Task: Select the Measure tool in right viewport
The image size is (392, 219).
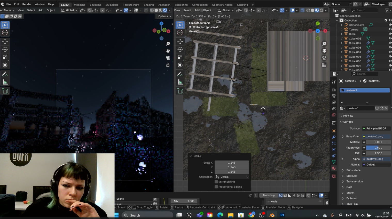Action: (180, 82)
